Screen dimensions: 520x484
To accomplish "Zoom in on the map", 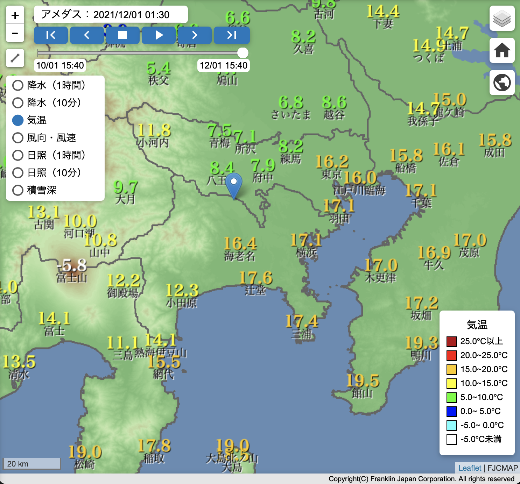I will tap(15, 15).
